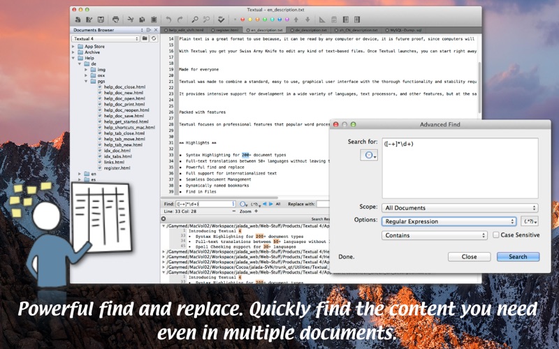Image resolution: width=559 pixels, height=349 pixels.
Task: Open the Contains match type dropdown
Action: tap(434, 235)
